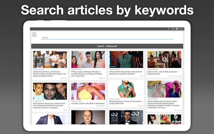The height and width of the screenshot is (134, 214).
Task: Select 'India' source label on Kapil Sharma card
Action: 65,110
